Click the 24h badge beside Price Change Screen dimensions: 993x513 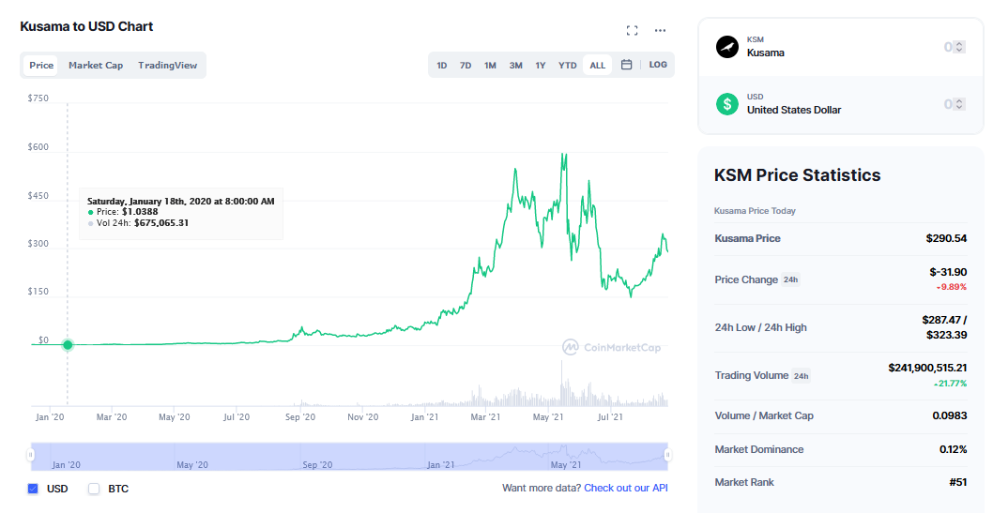[x=790, y=279]
